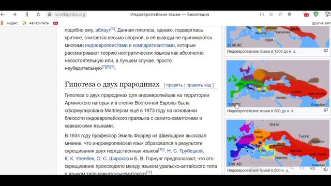Screen dimensions: 331x186
Task: Click caption Индоевропейские языки в 500 до н. э.
Action: [260, 111]
